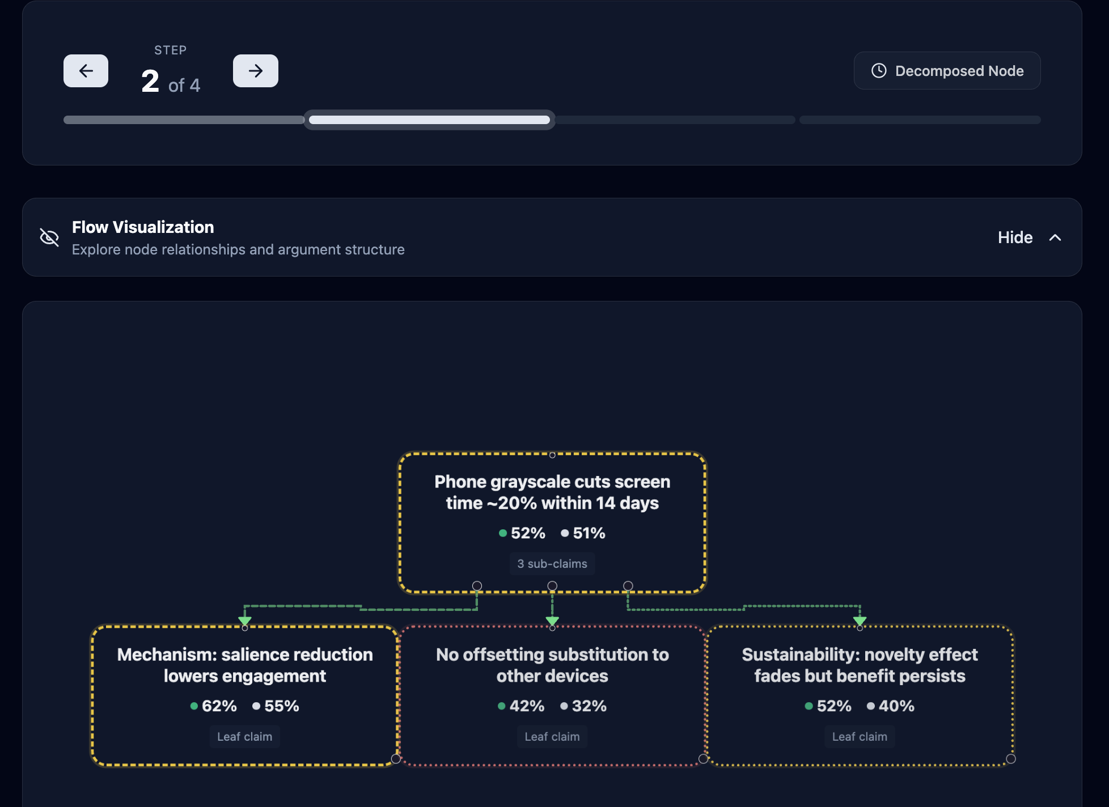Click green arrowhead above the Mechanism node
The image size is (1109, 807).
[x=244, y=620]
